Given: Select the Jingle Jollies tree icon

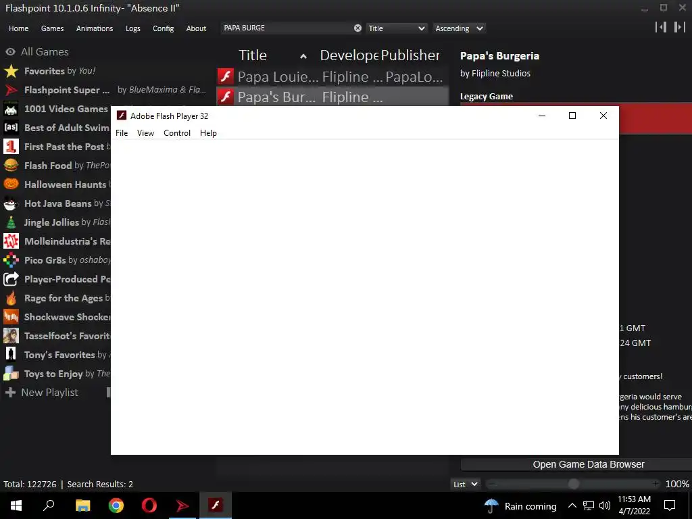Looking at the screenshot, I should point(11,222).
